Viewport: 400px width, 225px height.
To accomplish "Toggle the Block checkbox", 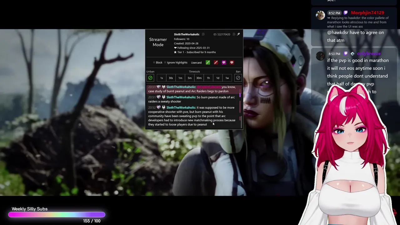I will tap(154, 62).
